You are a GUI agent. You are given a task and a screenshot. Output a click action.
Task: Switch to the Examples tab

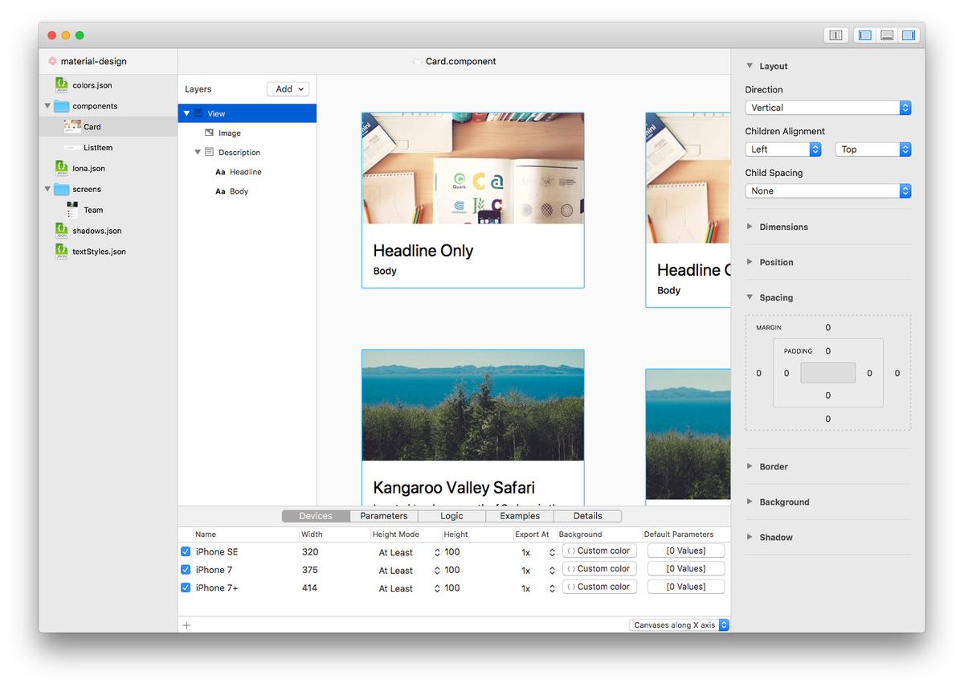click(520, 516)
